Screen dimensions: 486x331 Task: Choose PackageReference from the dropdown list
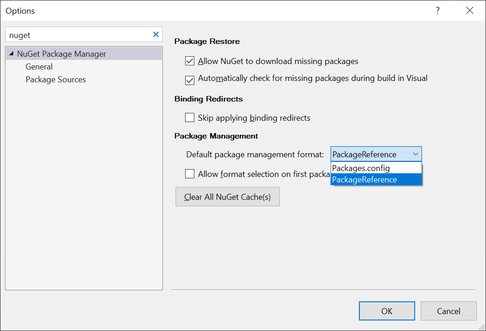pyautogui.click(x=376, y=180)
